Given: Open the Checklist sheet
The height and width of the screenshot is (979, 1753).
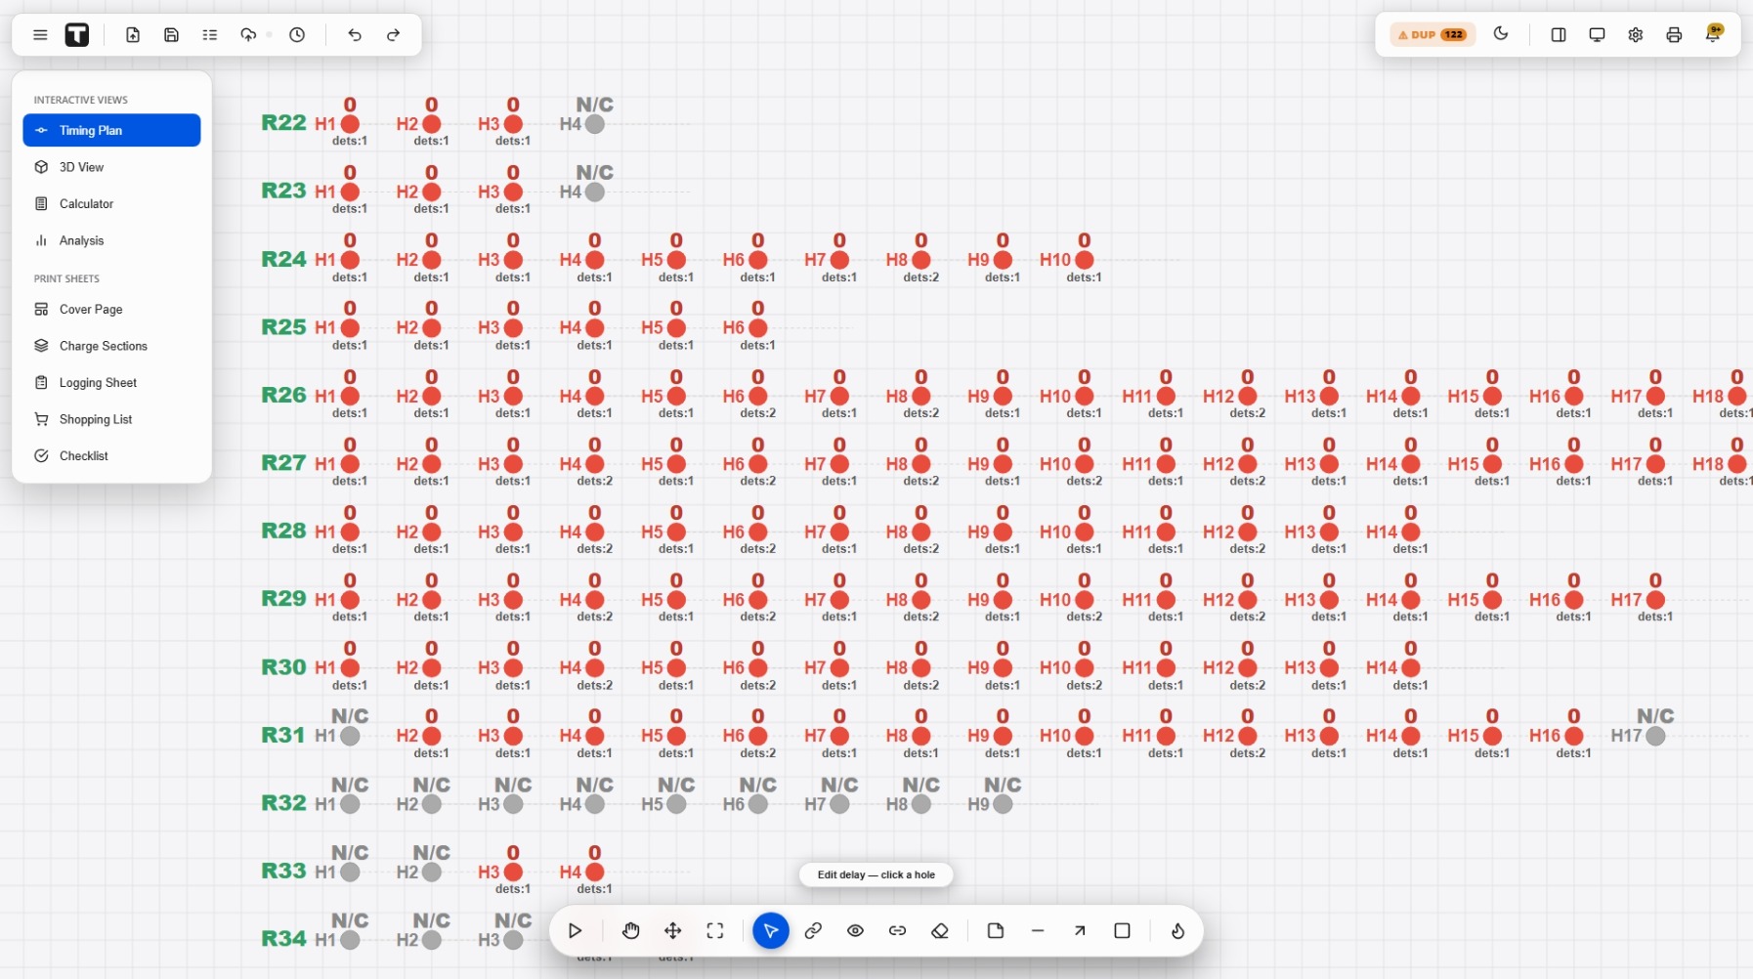Looking at the screenshot, I should [111, 455].
